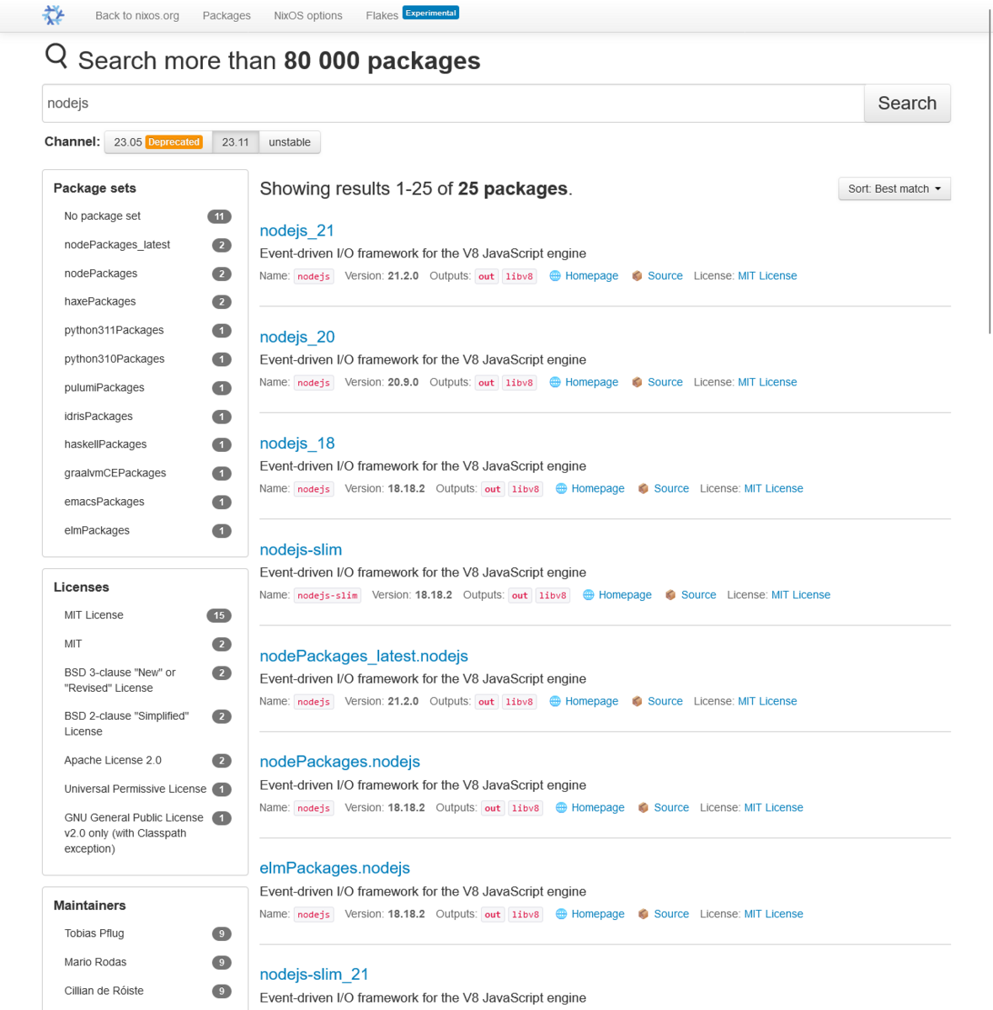Click libv8 output tag for nodejs_21
Viewport: 993px width, 1010px height.
click(x=520, y=276)
